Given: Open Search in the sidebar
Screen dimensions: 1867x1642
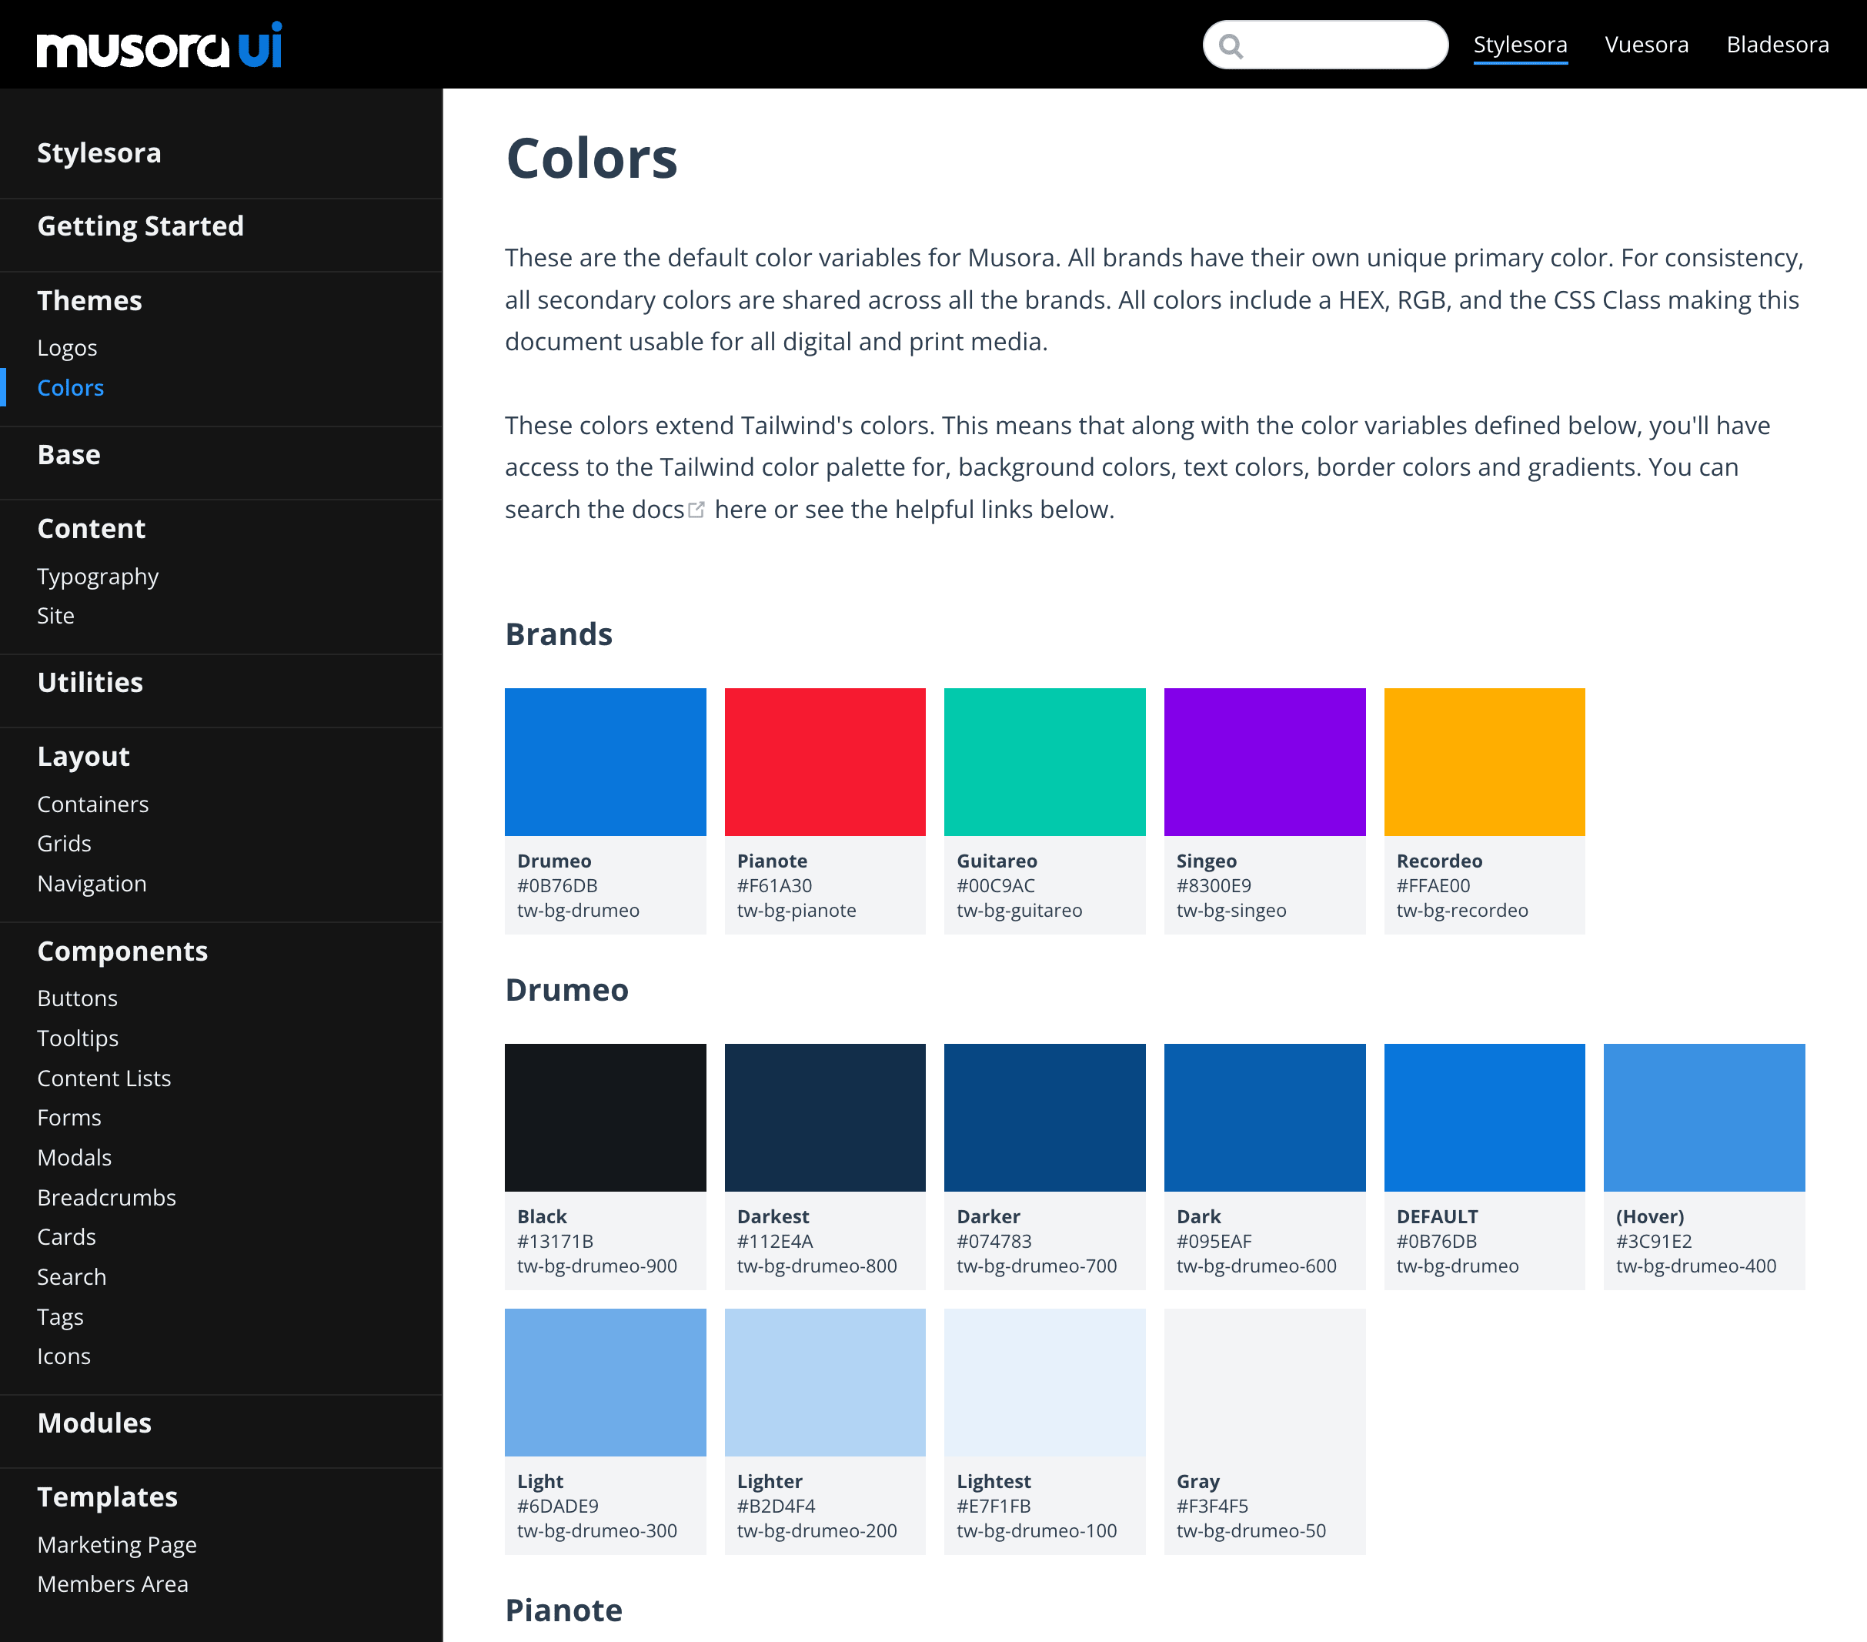Looking at the screenshot, I should point(72,1276).
